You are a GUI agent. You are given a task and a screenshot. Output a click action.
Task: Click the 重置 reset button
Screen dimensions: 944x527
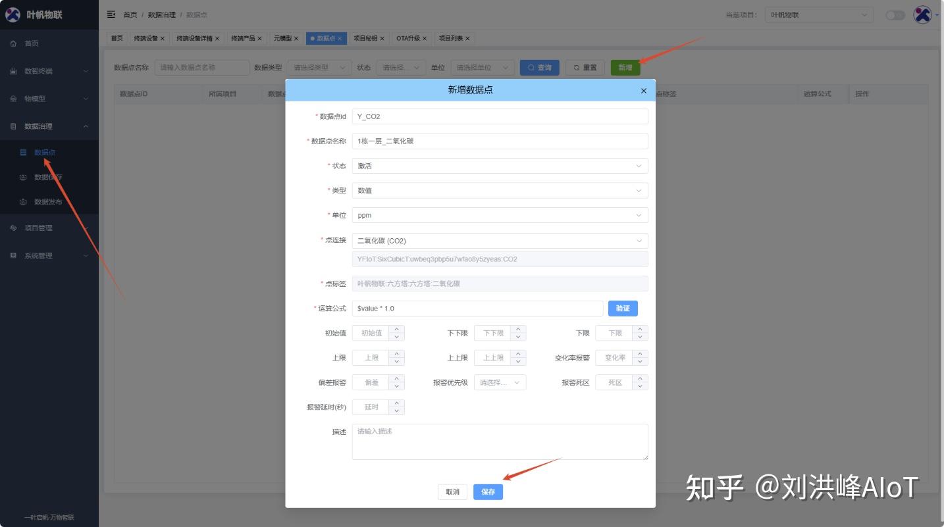pyautogui.click(x=585, y=68)
